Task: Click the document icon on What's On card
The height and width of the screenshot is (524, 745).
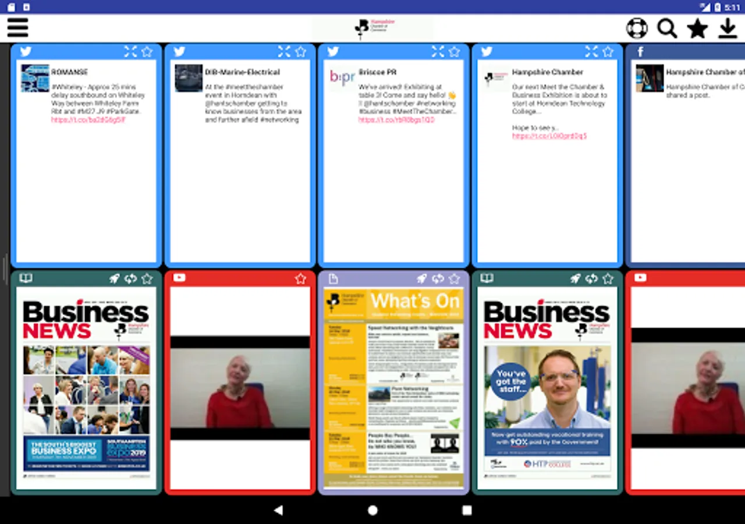Action: pos(333,278)
